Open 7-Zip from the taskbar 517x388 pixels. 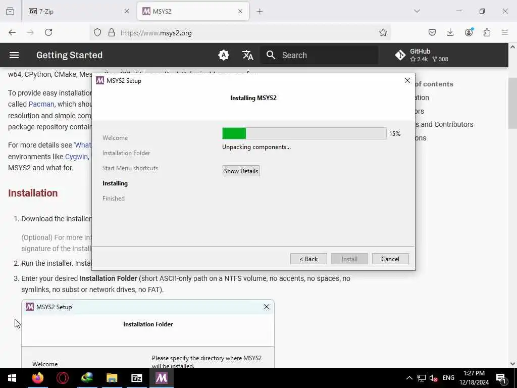[x=137, y=378]
